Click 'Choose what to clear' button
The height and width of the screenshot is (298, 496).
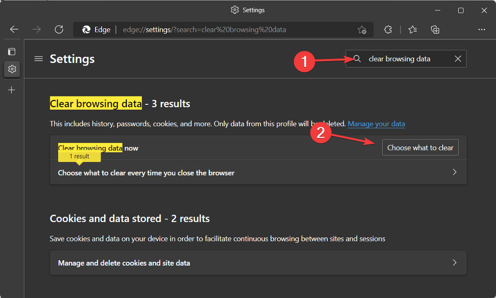click(420, 148)
